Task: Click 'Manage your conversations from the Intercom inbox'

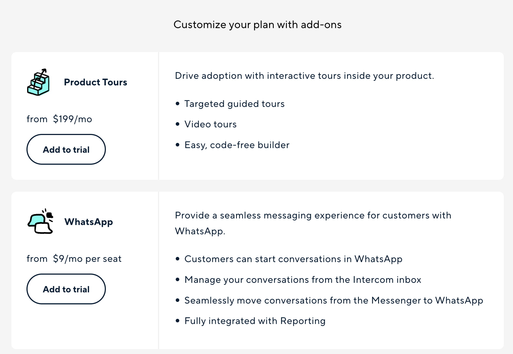Action: point(303,280)
